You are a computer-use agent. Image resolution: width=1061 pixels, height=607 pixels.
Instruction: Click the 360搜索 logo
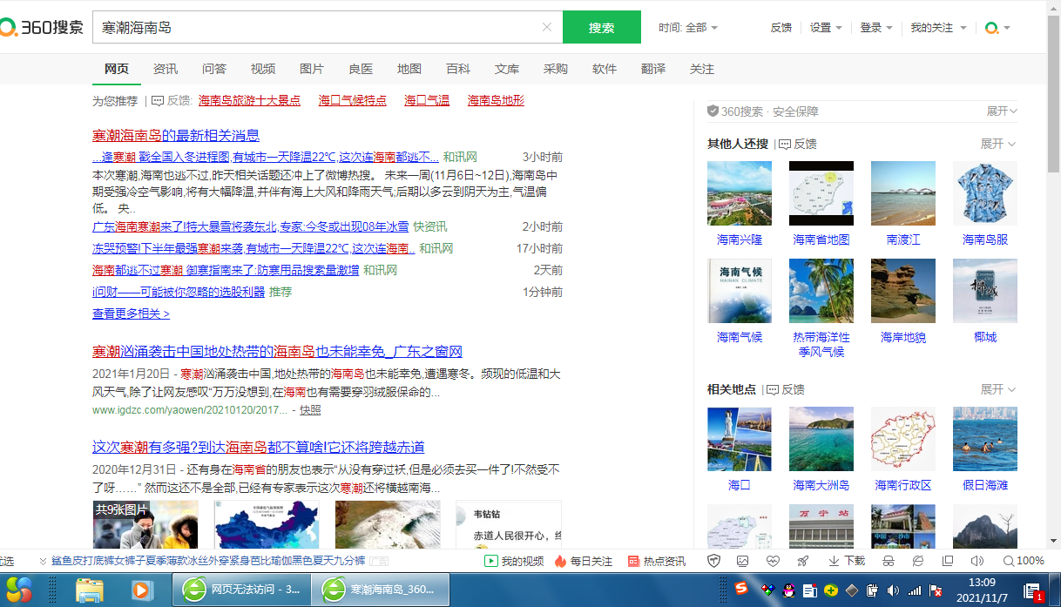[42, 27]
